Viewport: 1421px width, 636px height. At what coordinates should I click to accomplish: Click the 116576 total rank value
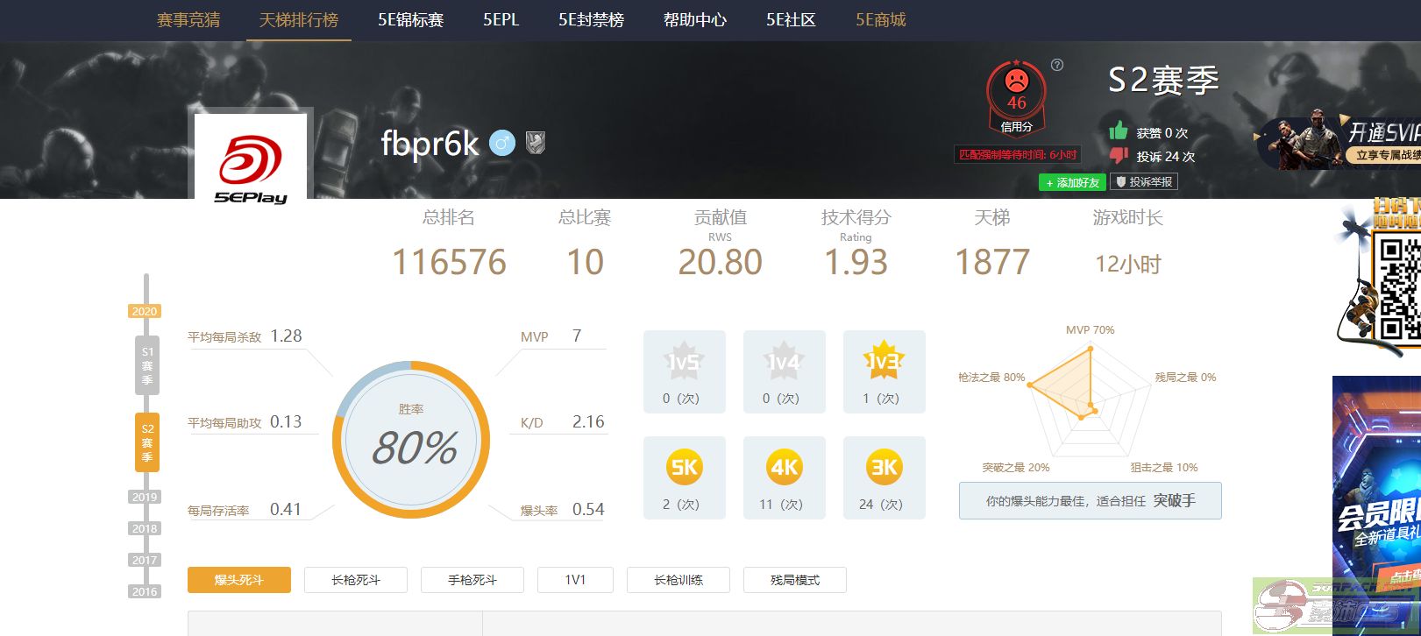click(x=449, y=262)
